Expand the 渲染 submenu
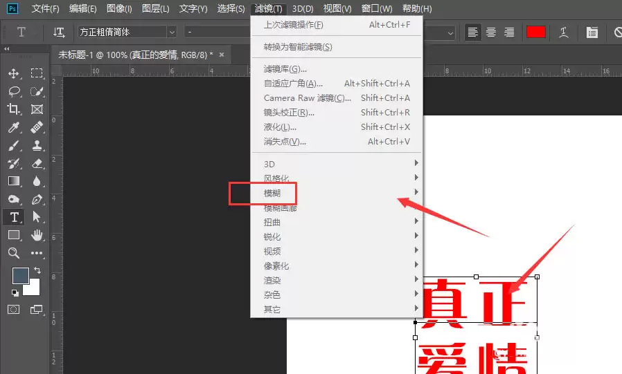 click(337, 280)
